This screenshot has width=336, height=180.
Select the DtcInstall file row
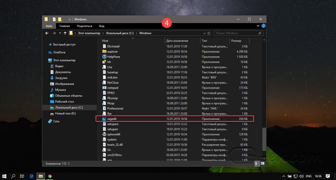[x=175, y=46]
